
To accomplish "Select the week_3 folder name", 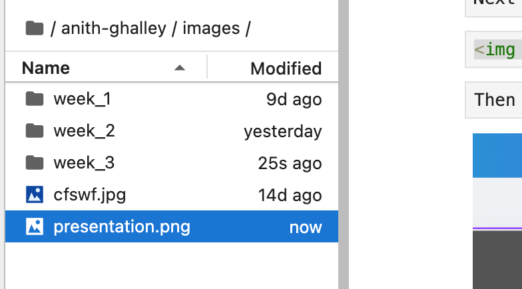I will 84,163.
